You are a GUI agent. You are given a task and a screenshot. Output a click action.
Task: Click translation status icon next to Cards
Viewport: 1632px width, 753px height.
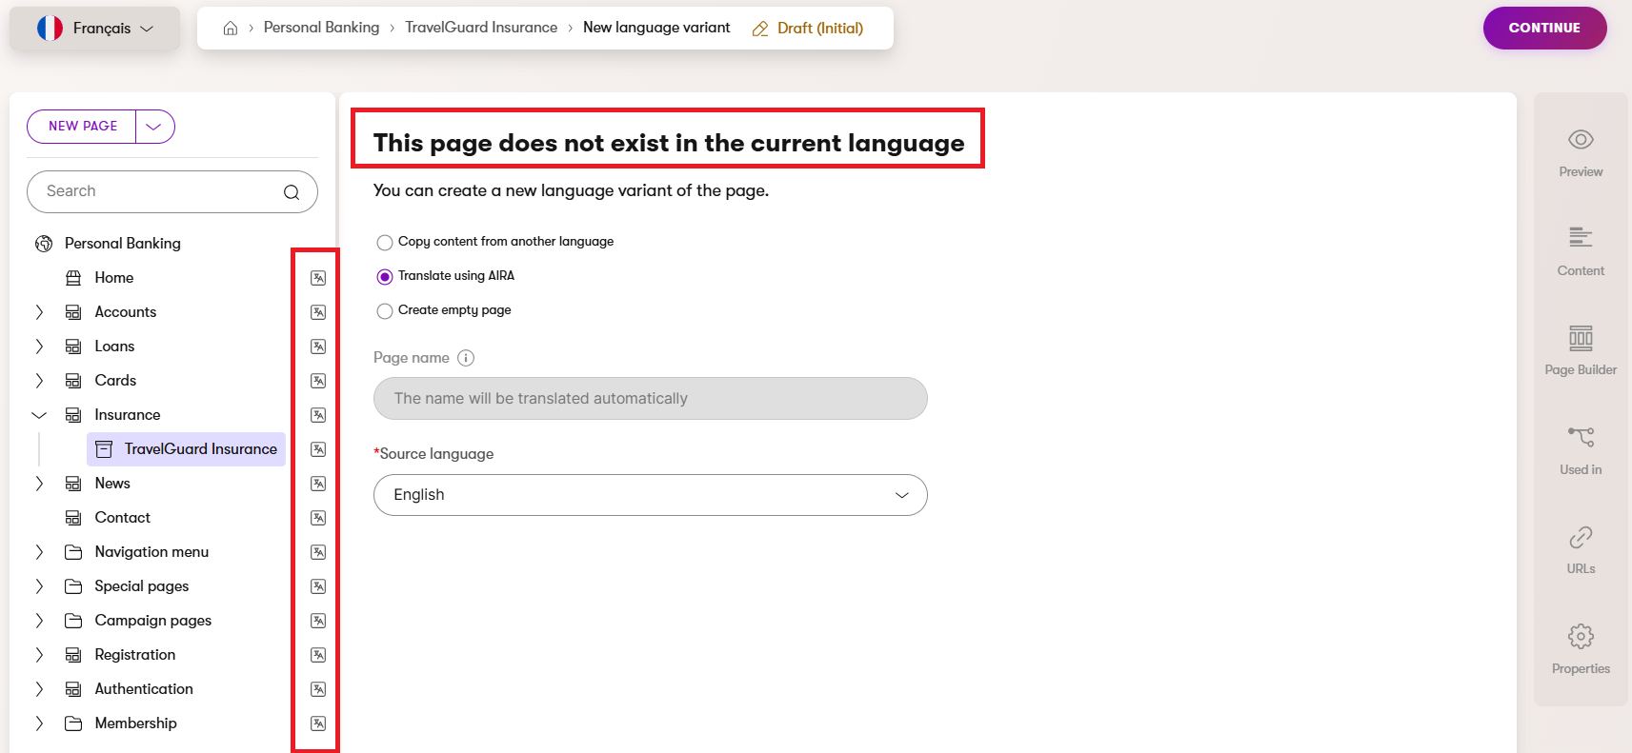click(318, 381)
